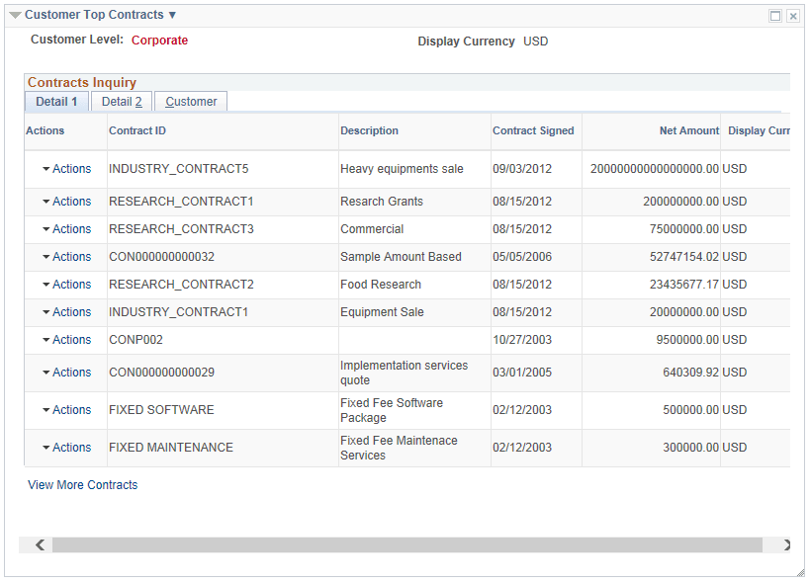Open the 10/27/2003 contract signed date link

[x=521, y=339]
